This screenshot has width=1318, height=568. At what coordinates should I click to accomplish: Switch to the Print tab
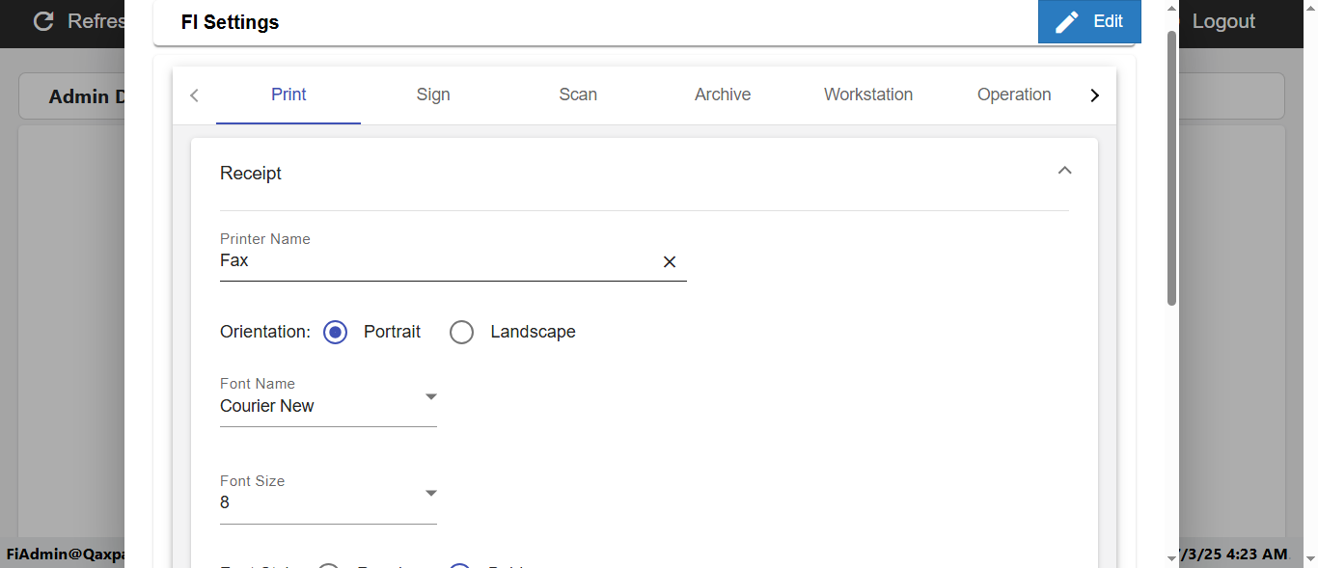(288, 95)
